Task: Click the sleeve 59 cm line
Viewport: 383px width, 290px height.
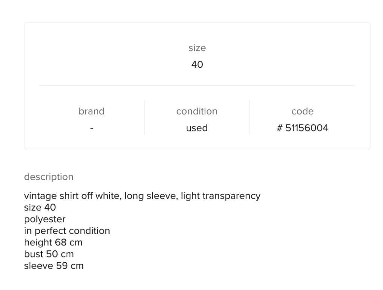Action: 54,266
